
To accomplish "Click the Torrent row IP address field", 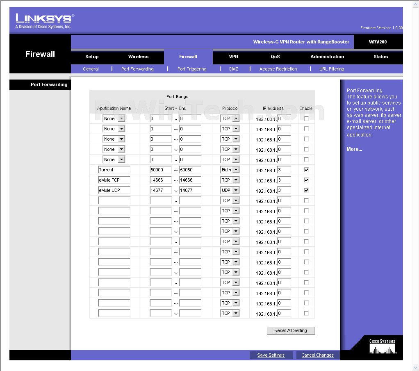I will tap(284, 170).
